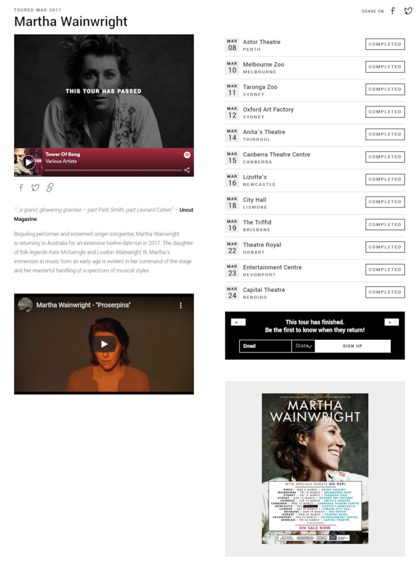
Task: Share on Twitter from top header
Action: [408, 11]
